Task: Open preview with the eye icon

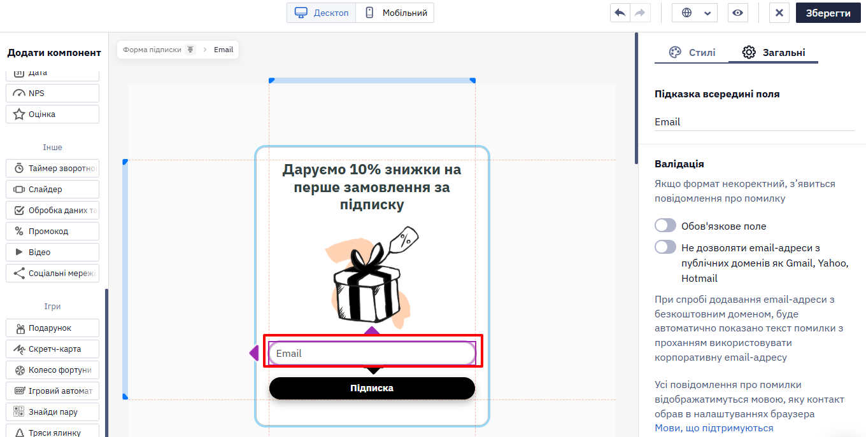Action: click(x=737, y=13)
